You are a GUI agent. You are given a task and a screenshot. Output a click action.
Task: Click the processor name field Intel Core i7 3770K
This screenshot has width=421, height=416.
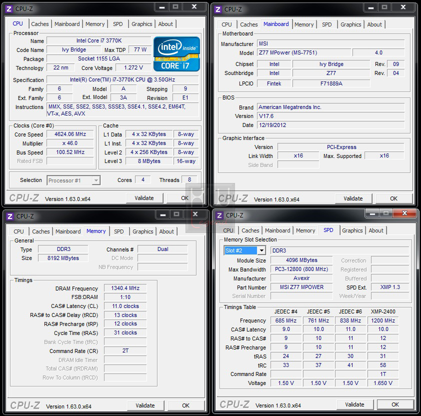(99, 40)
